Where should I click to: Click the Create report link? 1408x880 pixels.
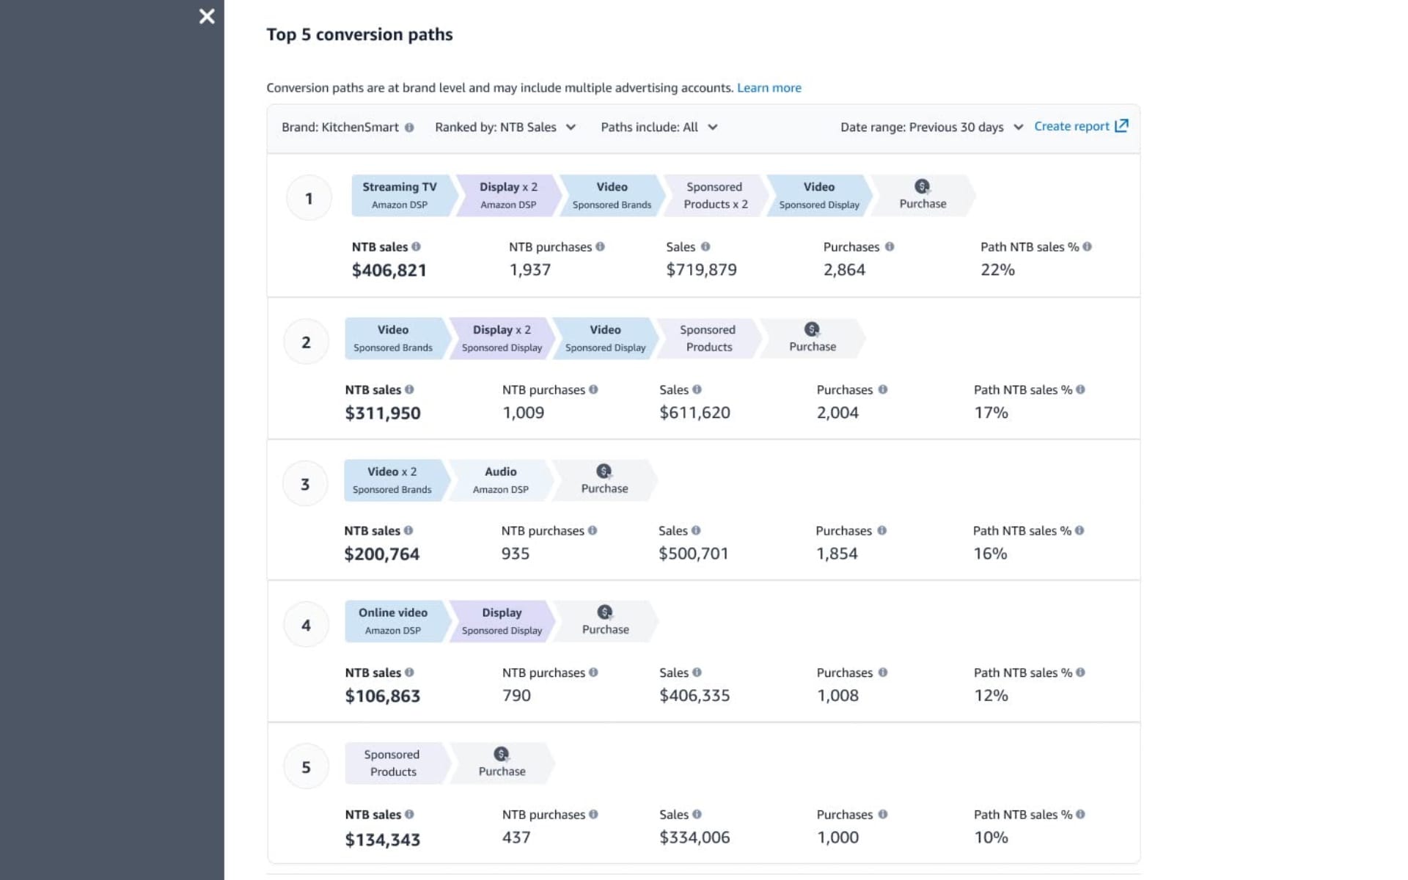click(x=1072, y=126)
